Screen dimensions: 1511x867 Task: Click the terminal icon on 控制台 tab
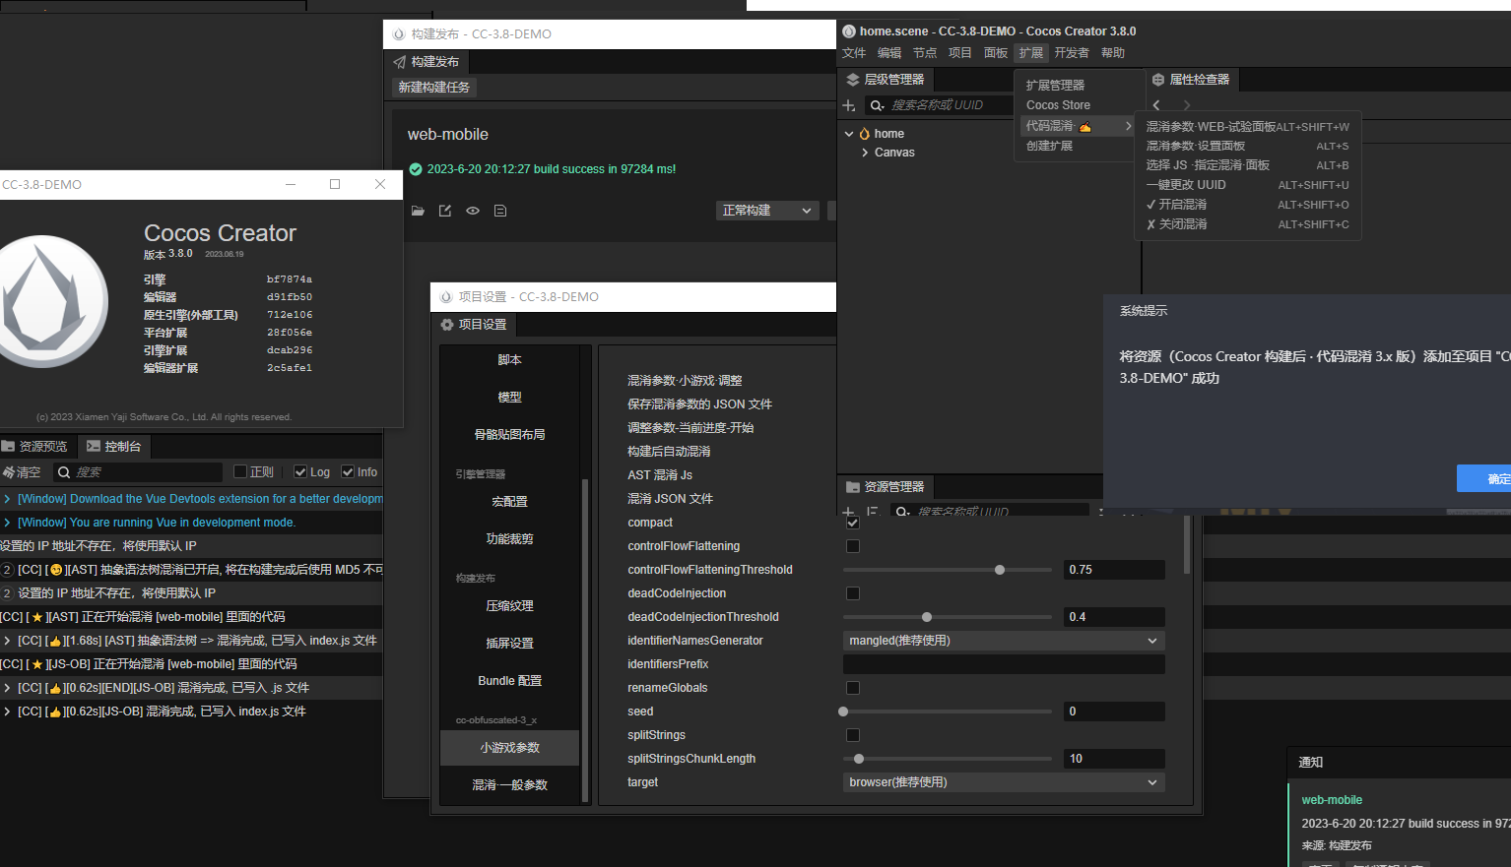point(94,447)
